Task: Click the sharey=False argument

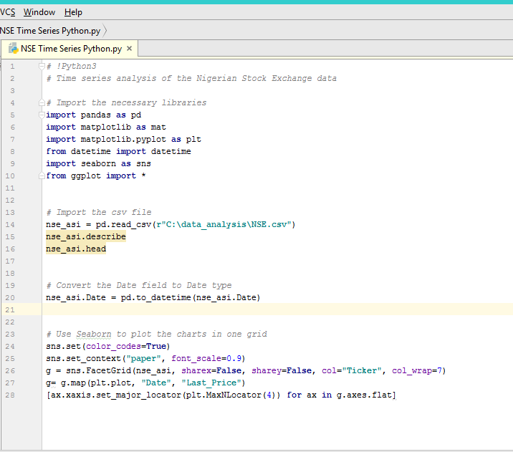Action: 282,370
